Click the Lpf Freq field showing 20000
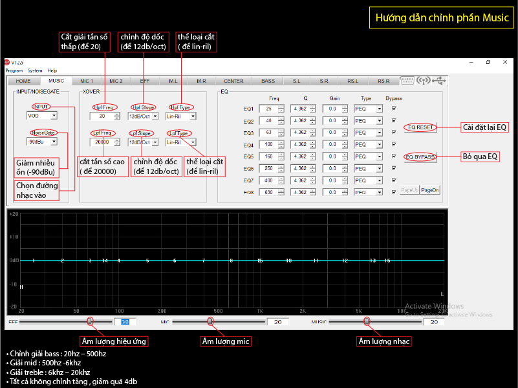518x388 pixels. pos(102,142)
